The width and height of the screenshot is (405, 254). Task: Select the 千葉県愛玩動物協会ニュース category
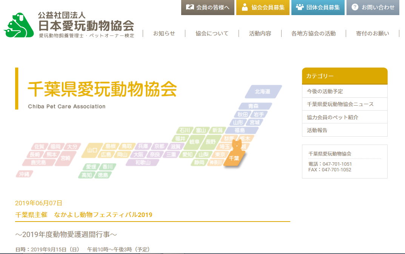(x=345, y=104)
